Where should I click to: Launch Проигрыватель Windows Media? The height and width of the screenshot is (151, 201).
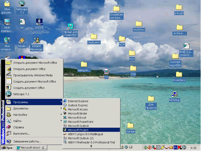click(34, 75)
